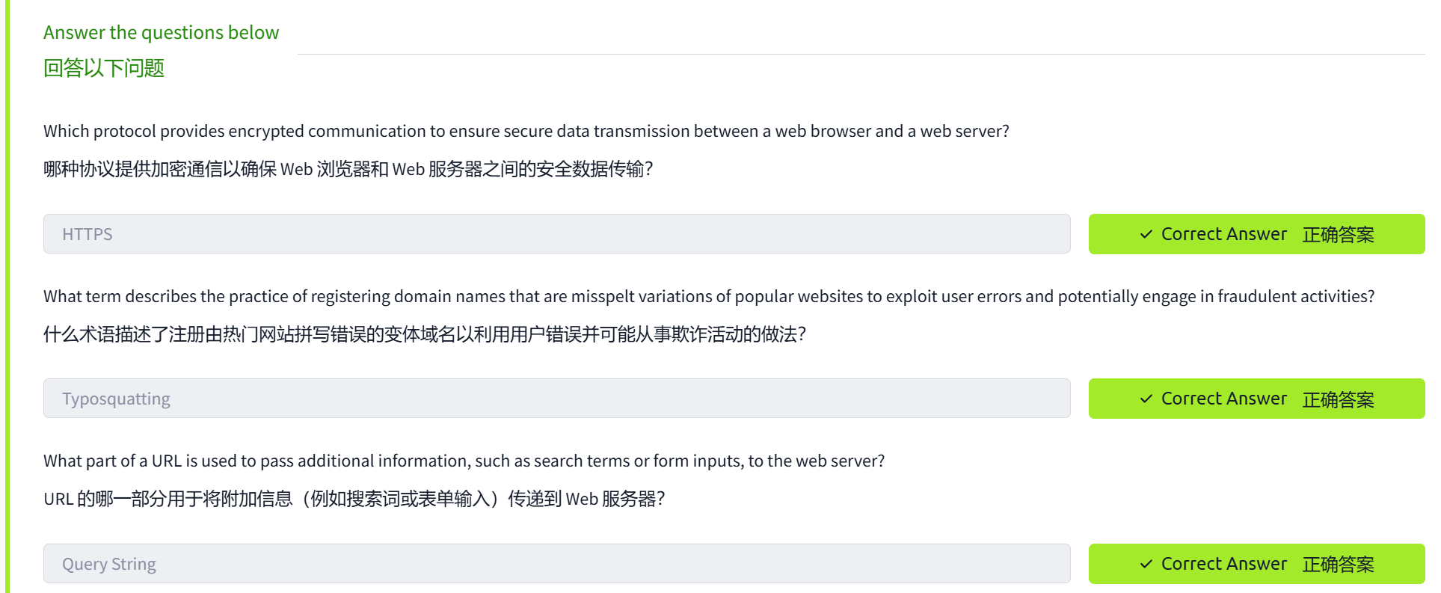Click the checkmark icon beside the Typosquatting answer
Image resolution: width=1441 pixels, height=593 pixels.
pyautogui.click(x=1146, y=399)
